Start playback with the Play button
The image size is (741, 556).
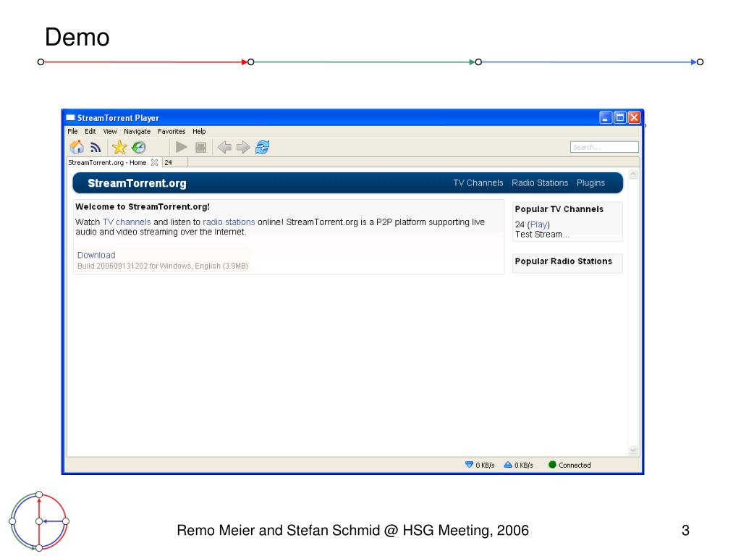pyautogui.click(x=181, y=148)
